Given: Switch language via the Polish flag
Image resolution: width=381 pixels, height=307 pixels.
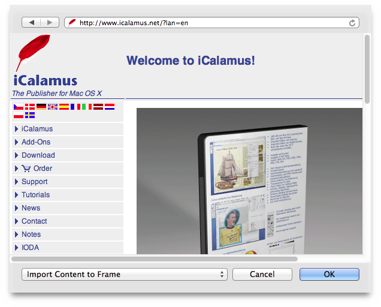Looking at the screenshot, I should 19,115.
